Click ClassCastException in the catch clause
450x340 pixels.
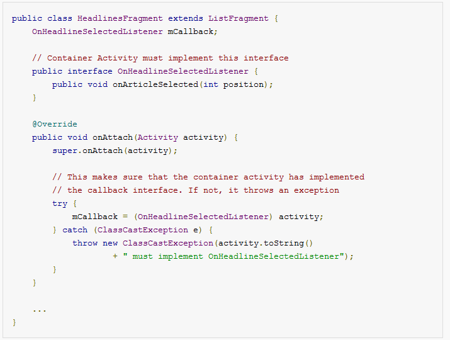(x=143, y=230)
